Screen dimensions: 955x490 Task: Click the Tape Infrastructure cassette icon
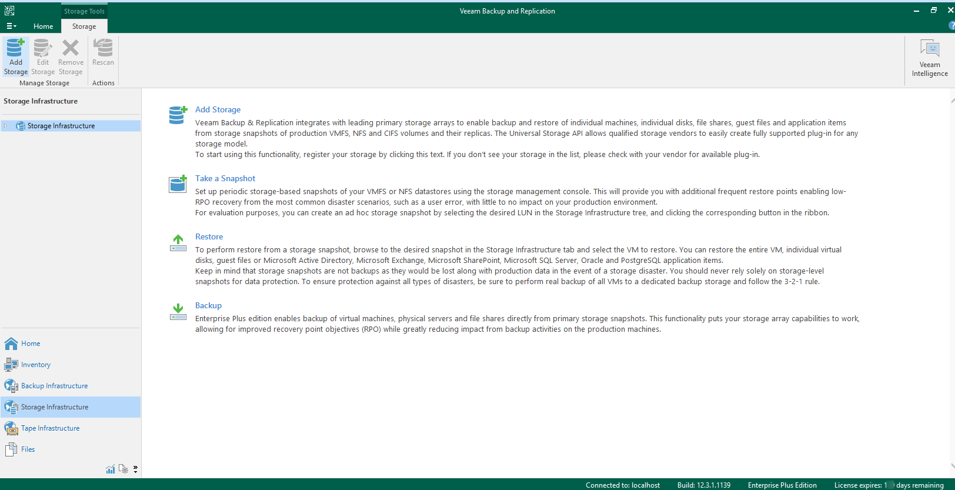point(11,428)
